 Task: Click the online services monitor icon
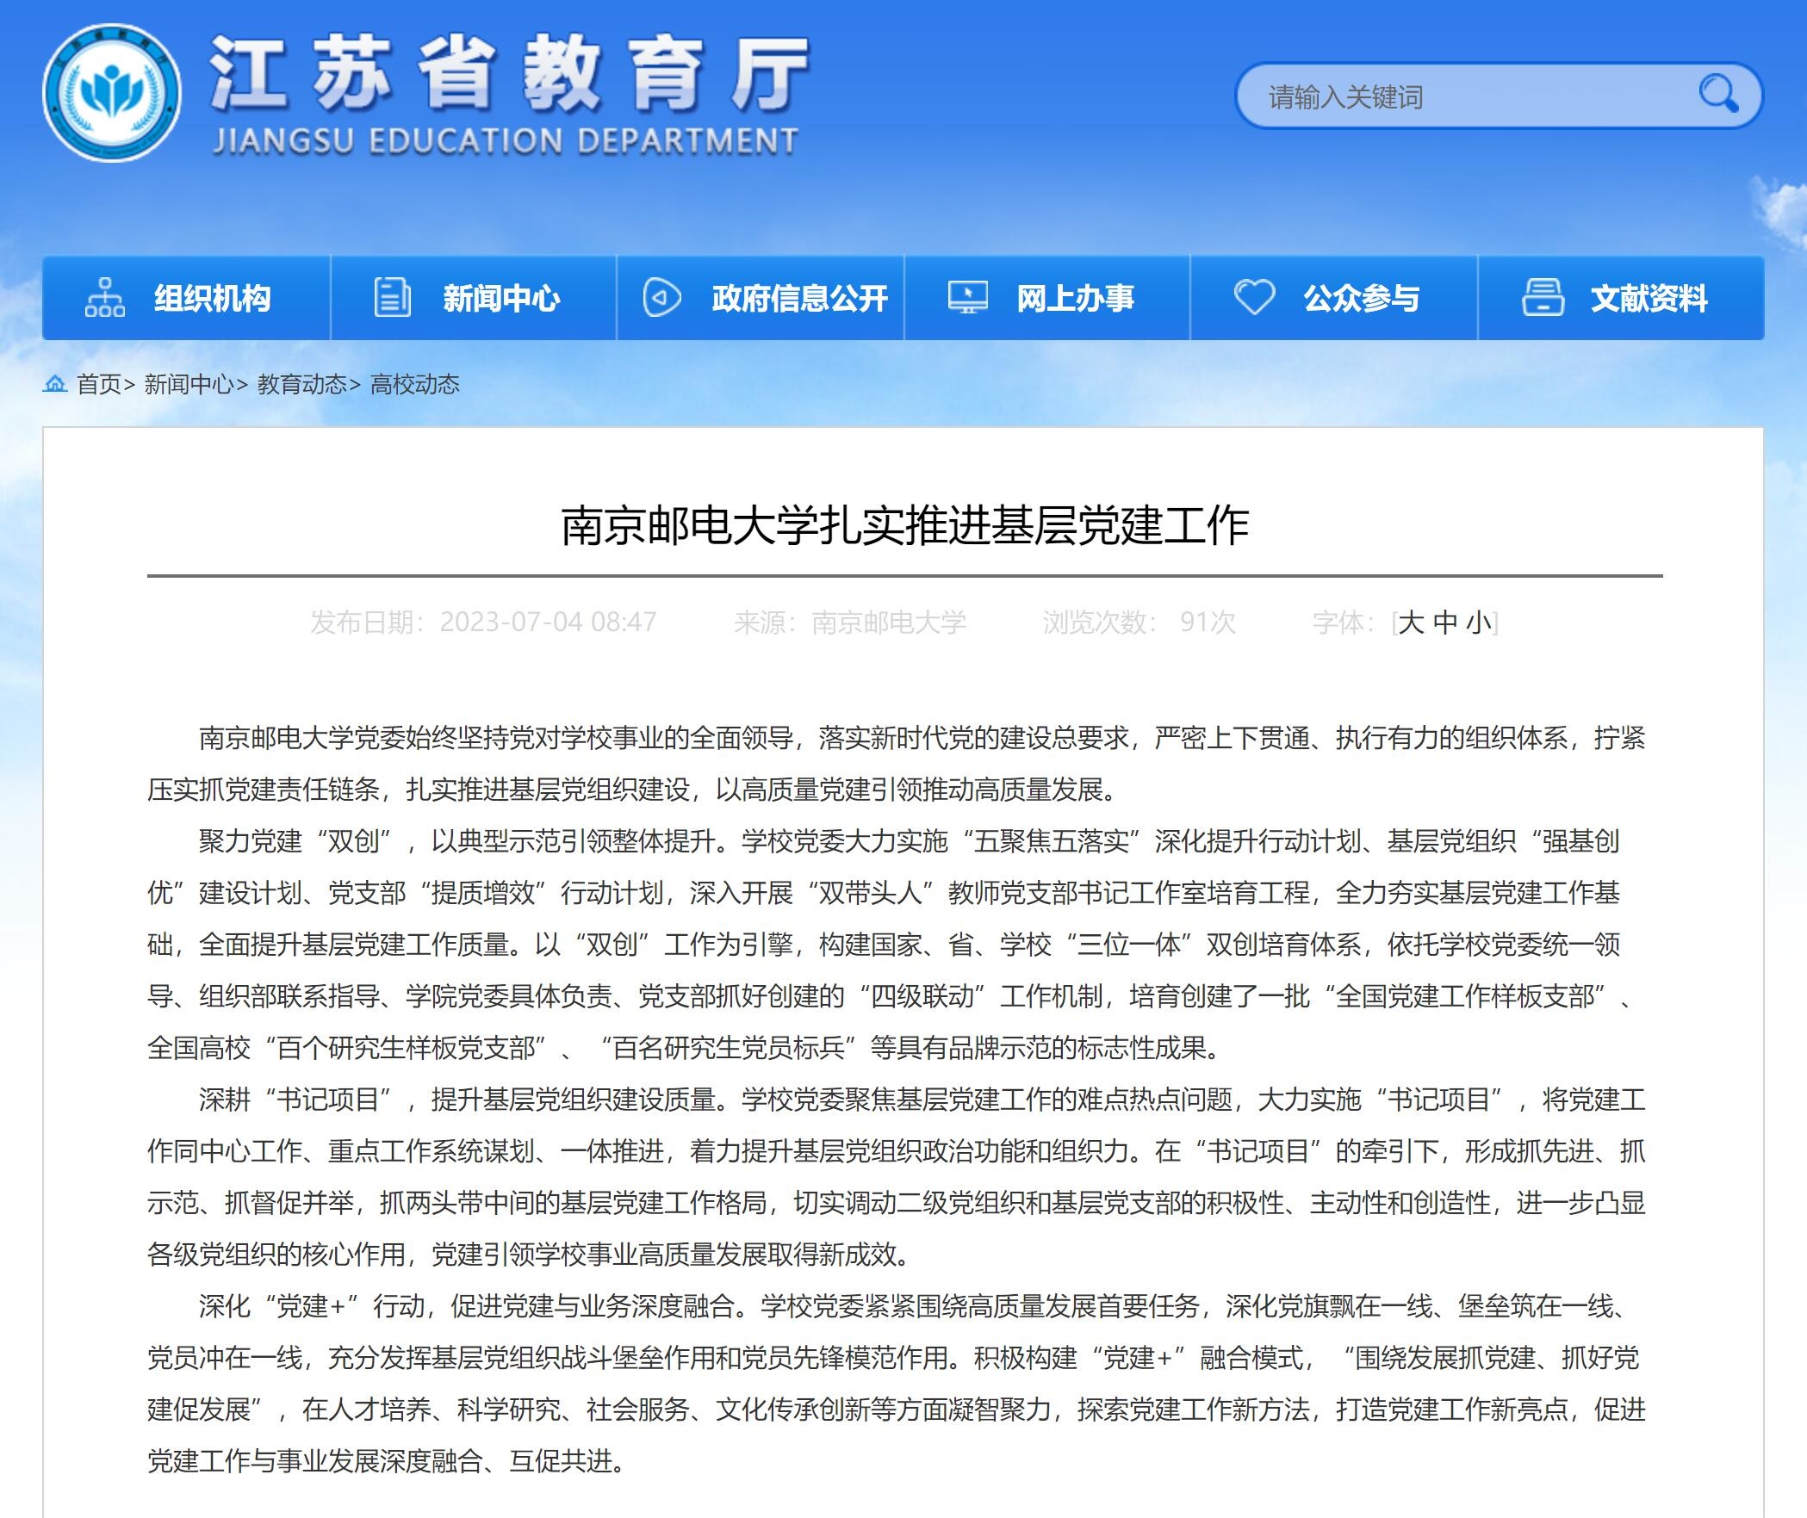(x=967, y=298)
